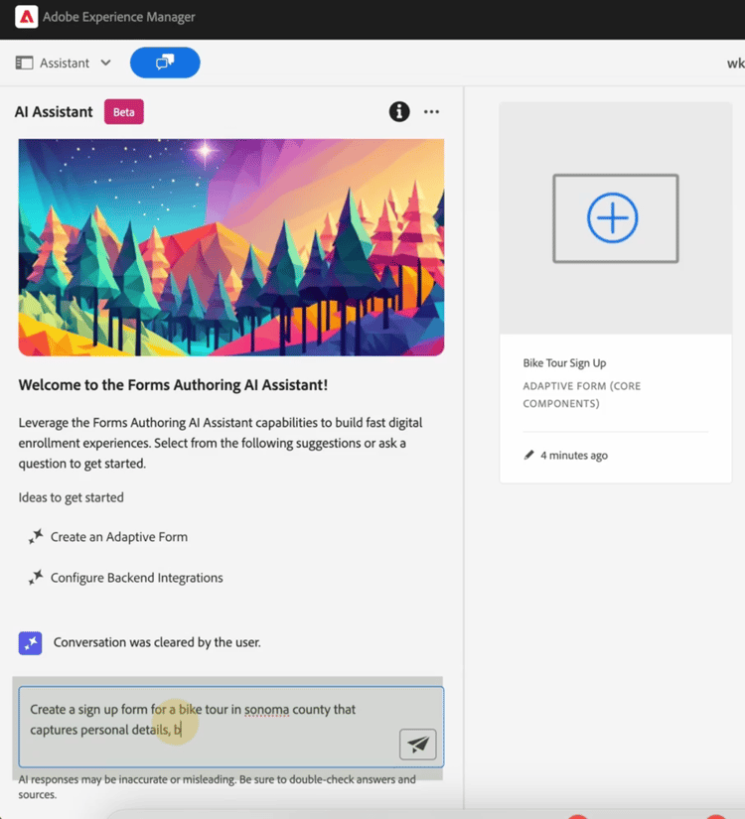745x819 pixels.
Task: Click the misspelled word 'sonoma' in prompt
Action: point(266,710)
